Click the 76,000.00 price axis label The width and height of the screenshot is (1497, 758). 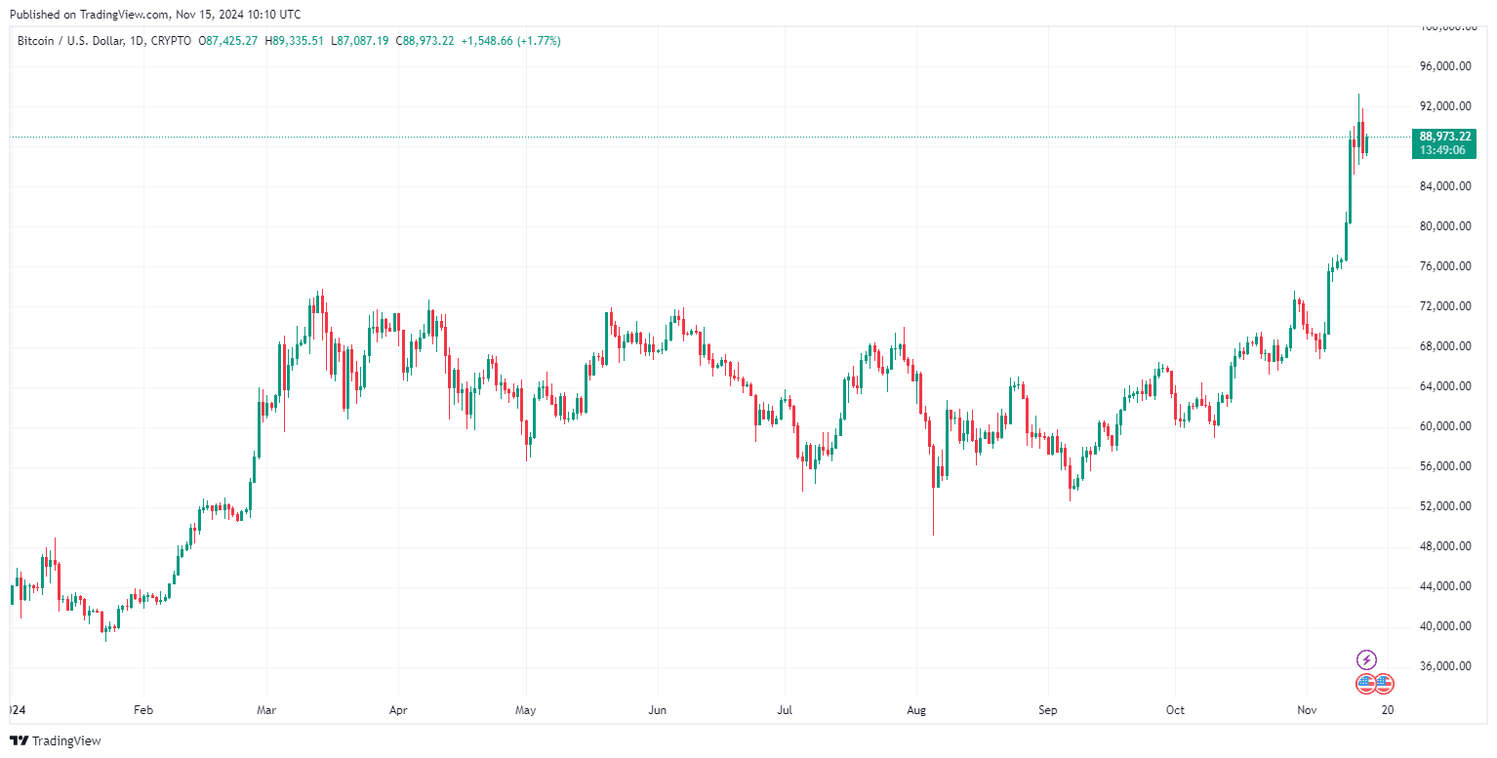[x=1446, y=266]
